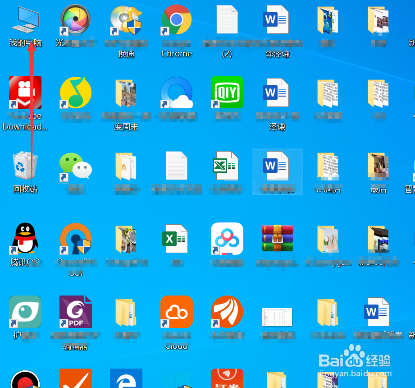Open the old-style Excel file with green X
Viewport: 415px width, 388px height.
pyautogui.click(x=226, y=166)
